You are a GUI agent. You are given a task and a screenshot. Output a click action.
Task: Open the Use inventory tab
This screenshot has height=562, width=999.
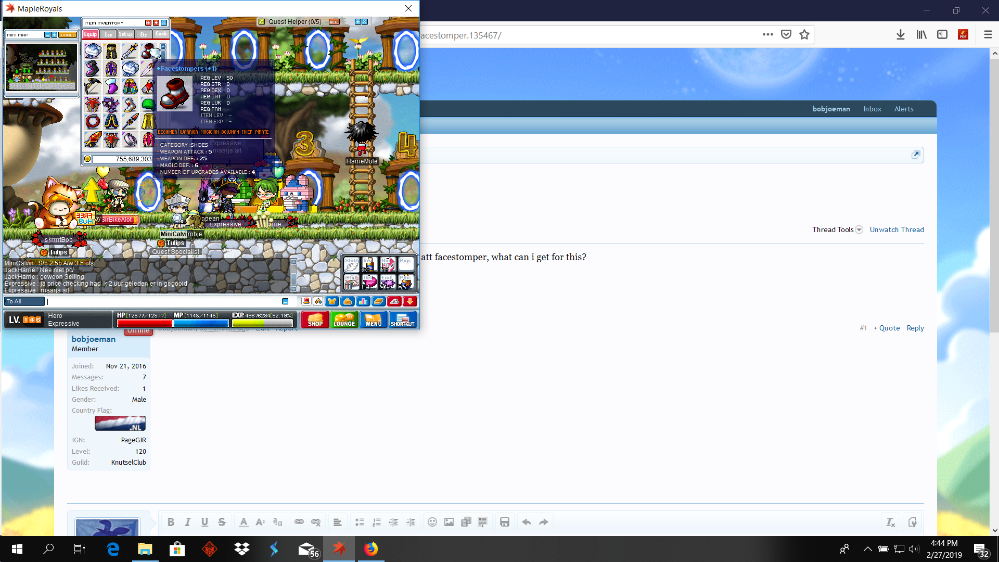point(108,34)
